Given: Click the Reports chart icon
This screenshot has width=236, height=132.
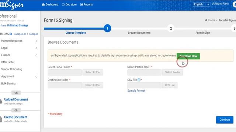Looking at the screenshot, I should pyautogui.click(x=81, y=4).
